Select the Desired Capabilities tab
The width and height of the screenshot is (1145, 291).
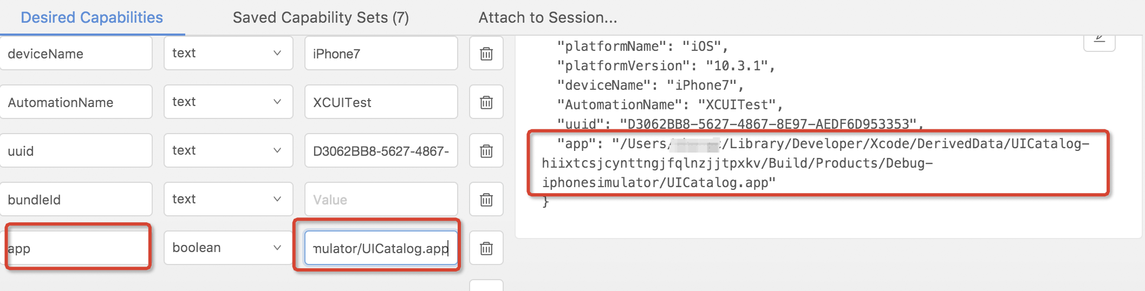[x=92, y=17]
